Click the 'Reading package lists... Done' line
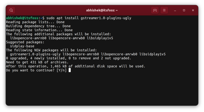Screen dimensions: 204x112 tap(35, 22)
